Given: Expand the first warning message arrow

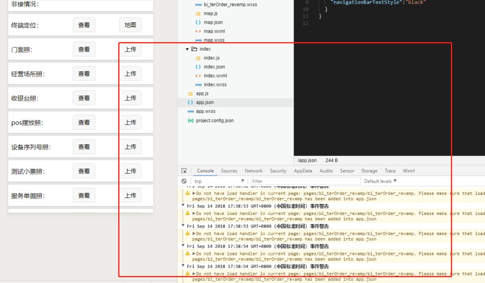Looking at the screenshot, I should tap(194, 193).
